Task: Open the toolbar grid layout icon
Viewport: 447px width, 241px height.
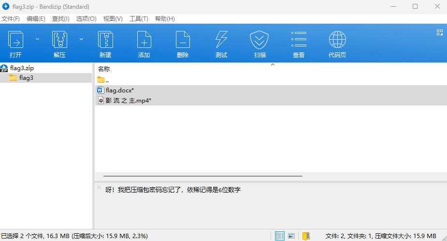Action: click(440, 32)
